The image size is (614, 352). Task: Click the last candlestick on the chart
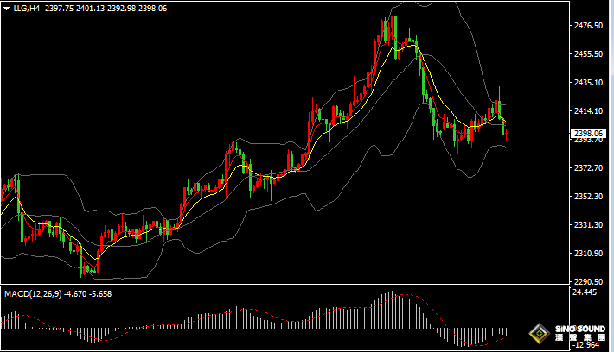505,129
